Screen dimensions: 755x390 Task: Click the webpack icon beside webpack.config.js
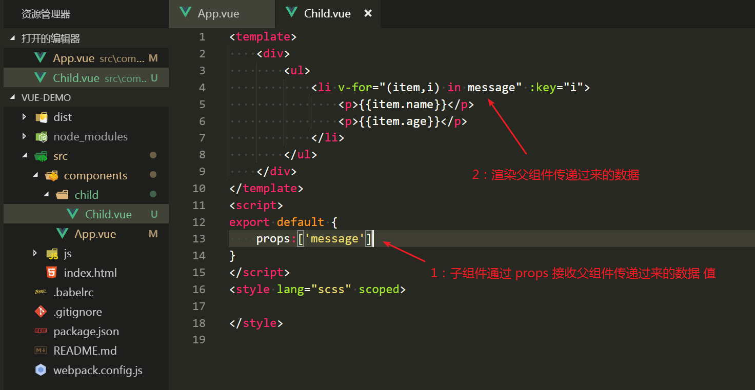tap(41, 370)
